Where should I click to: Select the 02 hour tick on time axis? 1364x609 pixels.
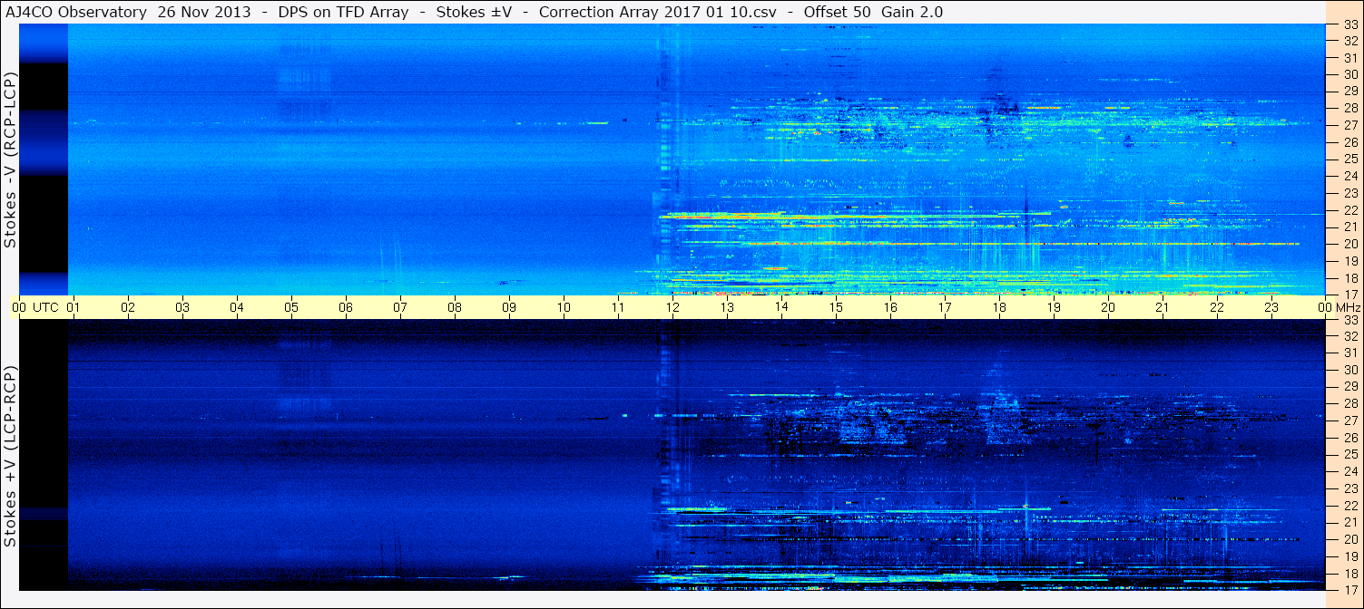(x=128, y=308)
